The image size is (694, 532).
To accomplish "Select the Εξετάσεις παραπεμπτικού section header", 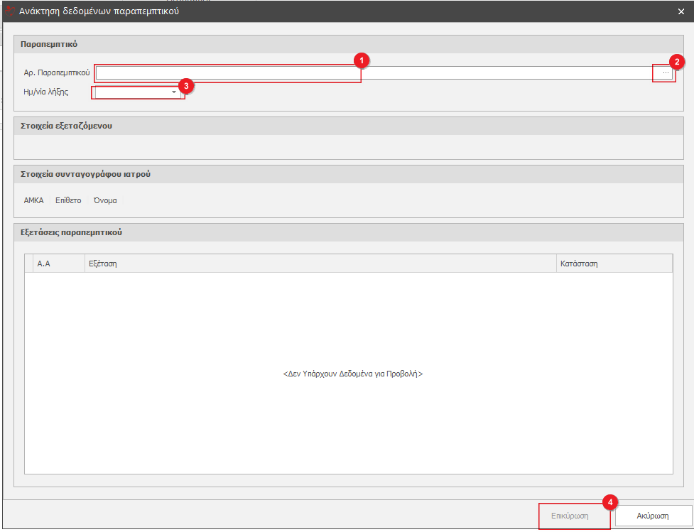I will 72,232.
